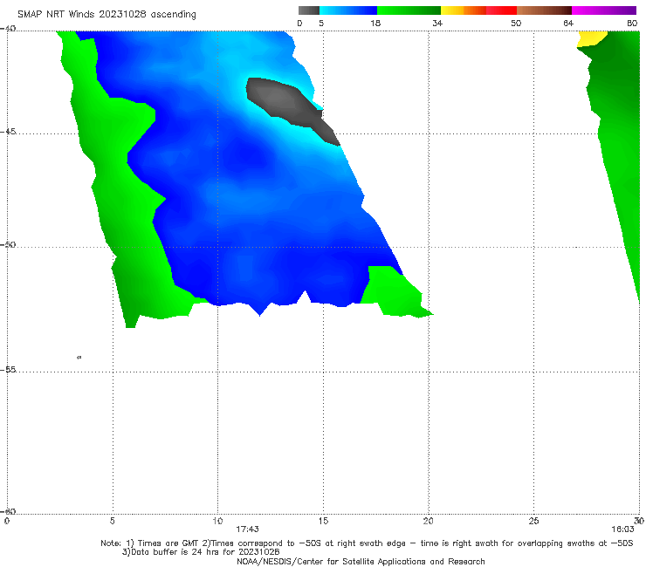This screenshot has width=646, height=567.
Task: Select the latitude label '-45' on the left axis
Action: click(8, 132)
